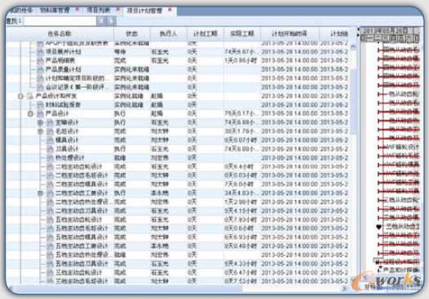This screenshot has height=299, width=429.
Task: Click the 查找 search input field
Action: coord(60,20)
